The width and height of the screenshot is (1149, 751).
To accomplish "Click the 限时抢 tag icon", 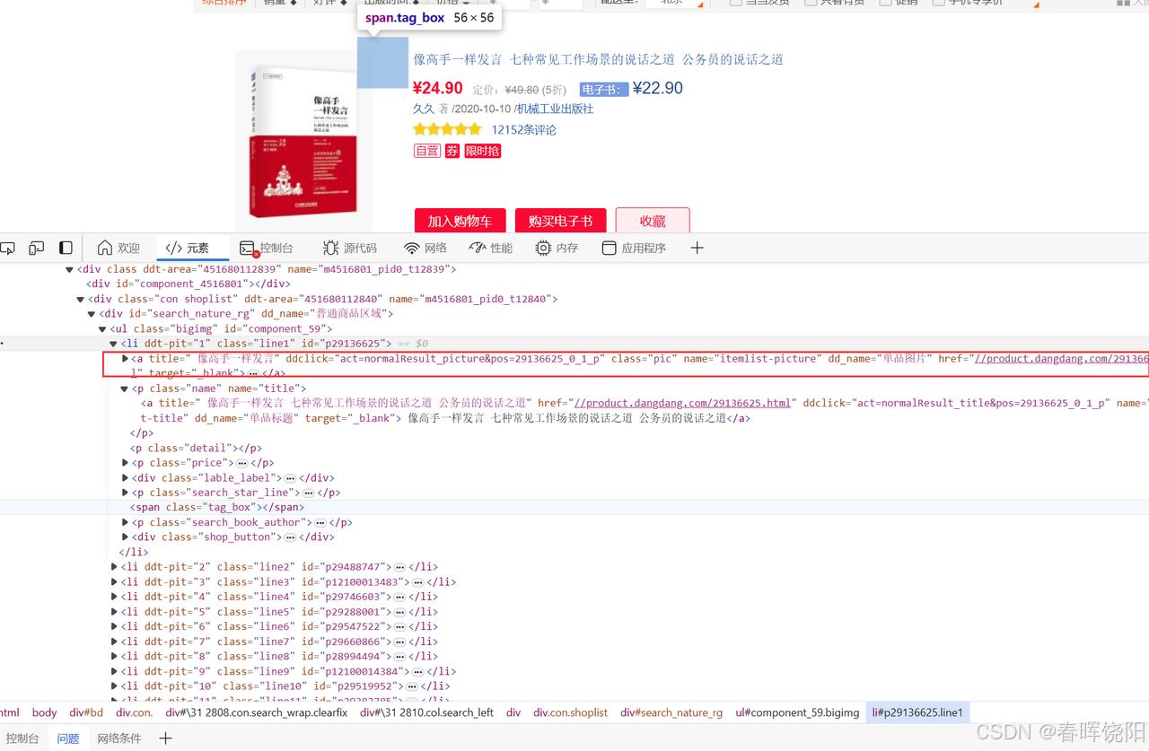I will [483, 151].
